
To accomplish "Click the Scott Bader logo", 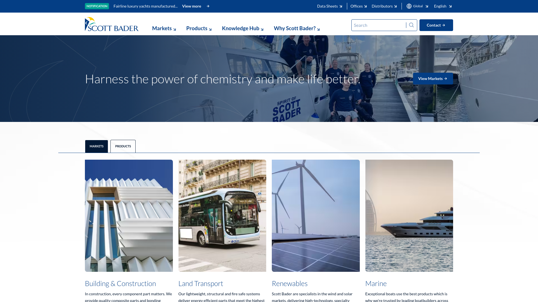I will (x=112, y=24).
